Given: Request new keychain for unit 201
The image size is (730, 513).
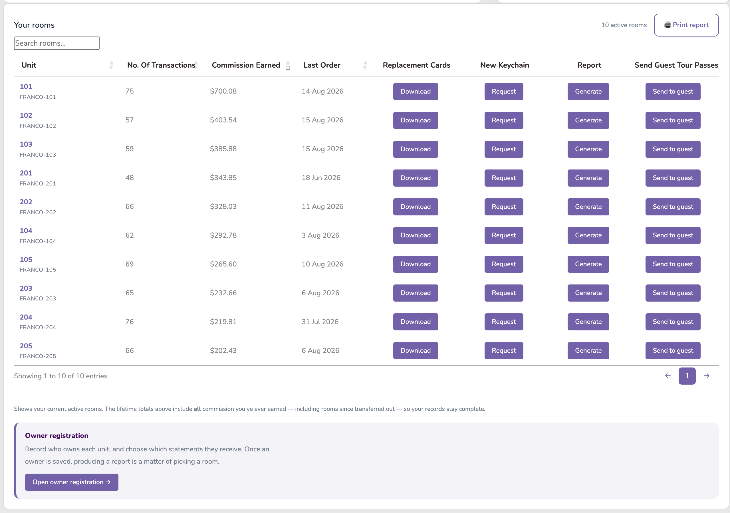Looking at the screenshot, I should click(x=504, y=178).
